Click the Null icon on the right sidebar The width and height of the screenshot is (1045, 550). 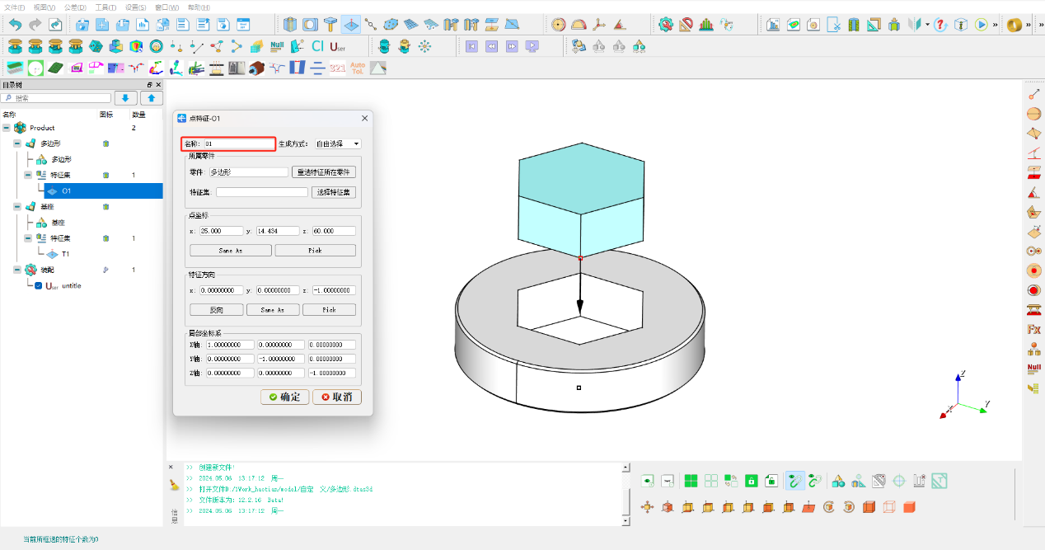(x=1034, y=368)
